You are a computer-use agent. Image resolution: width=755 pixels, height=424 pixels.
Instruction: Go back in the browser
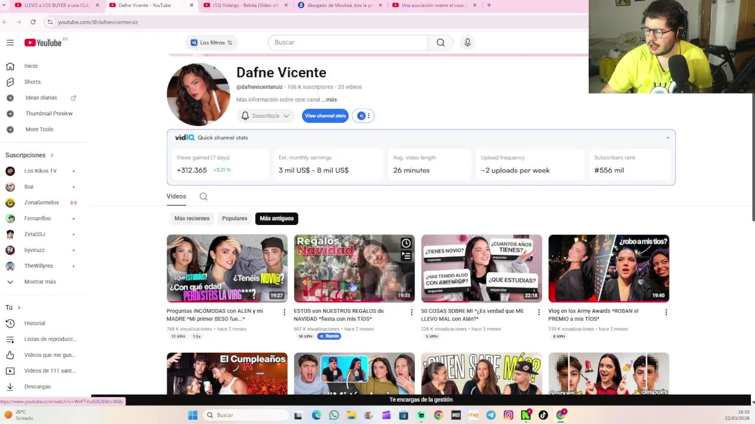click(x=5, y=22)
